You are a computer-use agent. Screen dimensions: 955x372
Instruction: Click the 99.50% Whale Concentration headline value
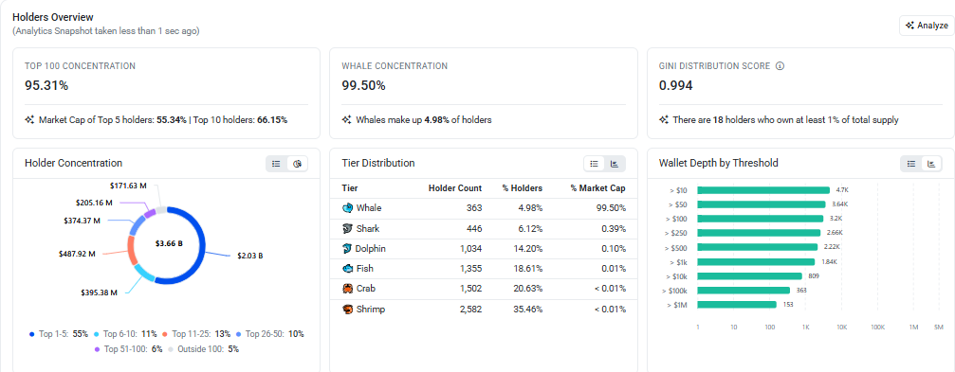point(363,86)
